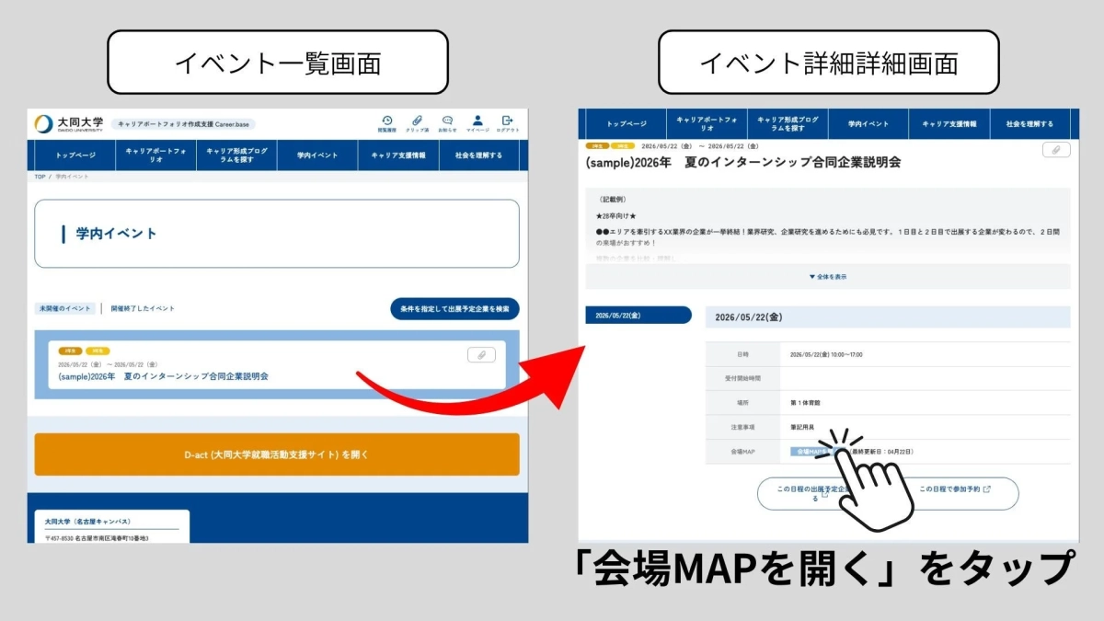Image resolution: width=1104 pixels, height=621 pixels.
Task: Click the external link icon beside この日程で参加予約
Action: (x=988, y=489)
